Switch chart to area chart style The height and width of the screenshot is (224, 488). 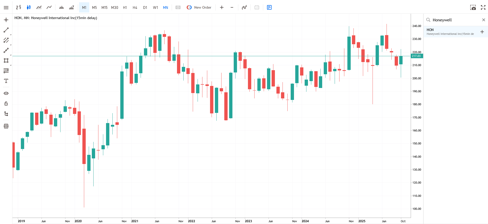[x=39, y=7]
